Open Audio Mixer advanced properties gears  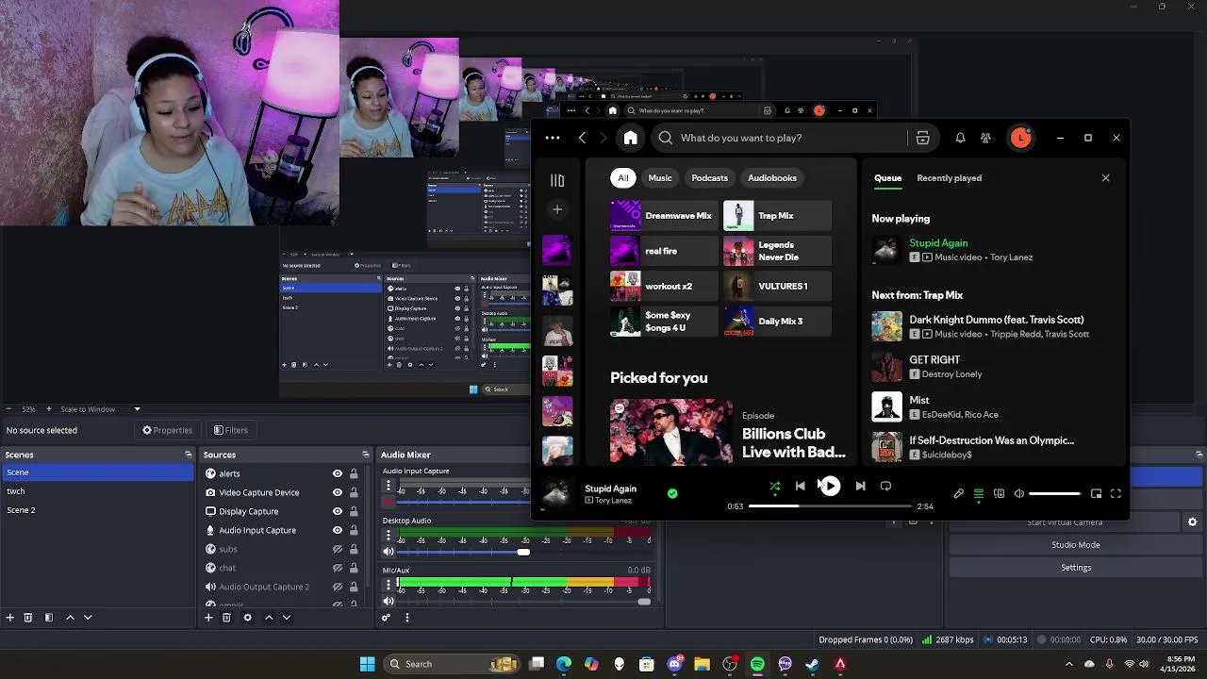pyautogui.click(x=386, y=618)
